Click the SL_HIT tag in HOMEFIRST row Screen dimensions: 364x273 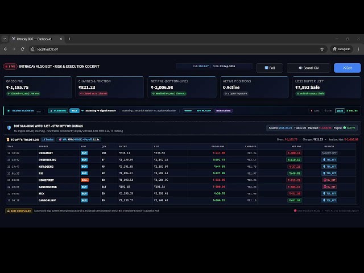(329, 180)
